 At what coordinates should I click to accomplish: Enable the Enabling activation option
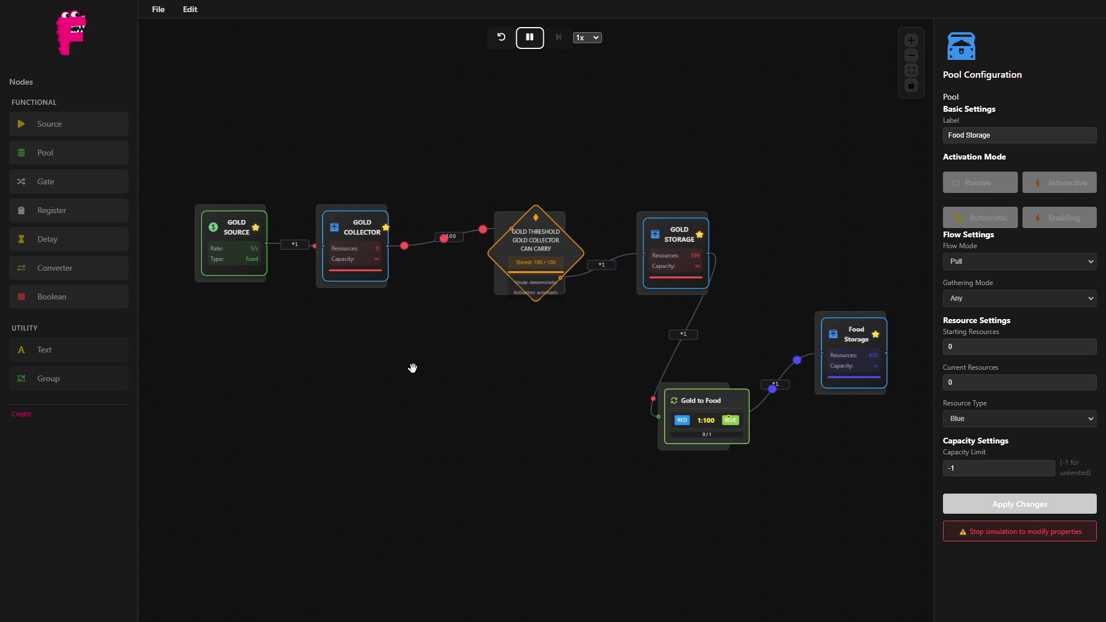click(x=1060, y=217)
